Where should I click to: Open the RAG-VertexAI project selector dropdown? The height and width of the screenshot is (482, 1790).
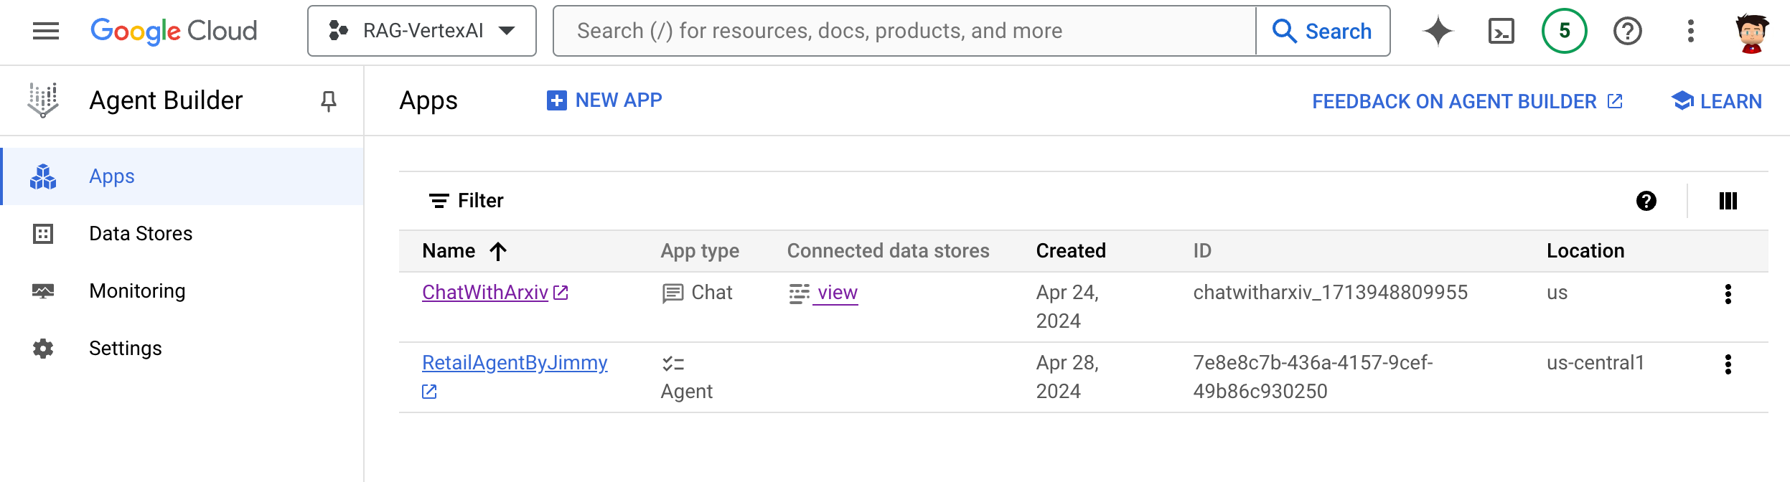422,31
